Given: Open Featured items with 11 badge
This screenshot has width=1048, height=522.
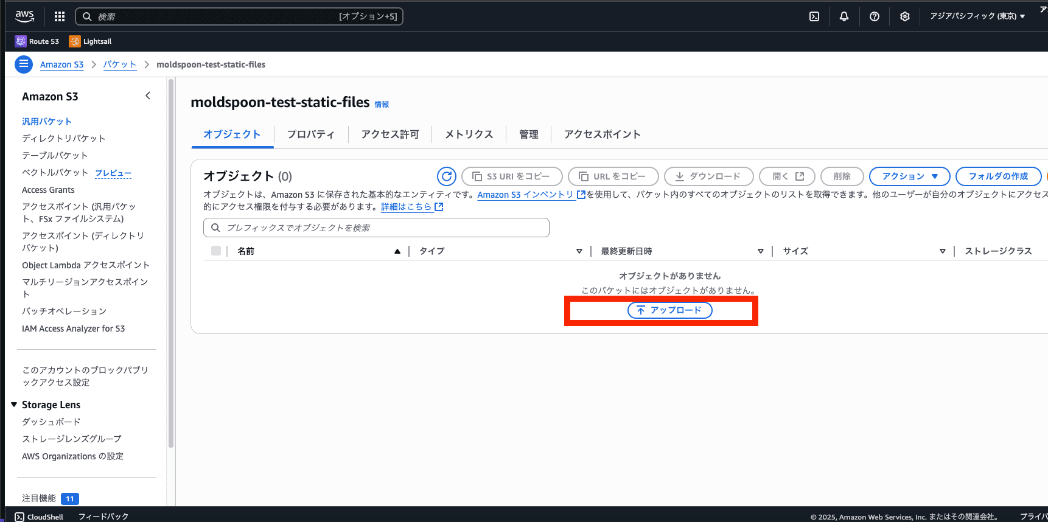Looking at the screenshot, I should coord(51,498).
